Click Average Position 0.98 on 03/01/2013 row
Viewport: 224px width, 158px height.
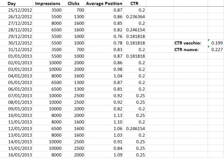[x=104, y=69]
